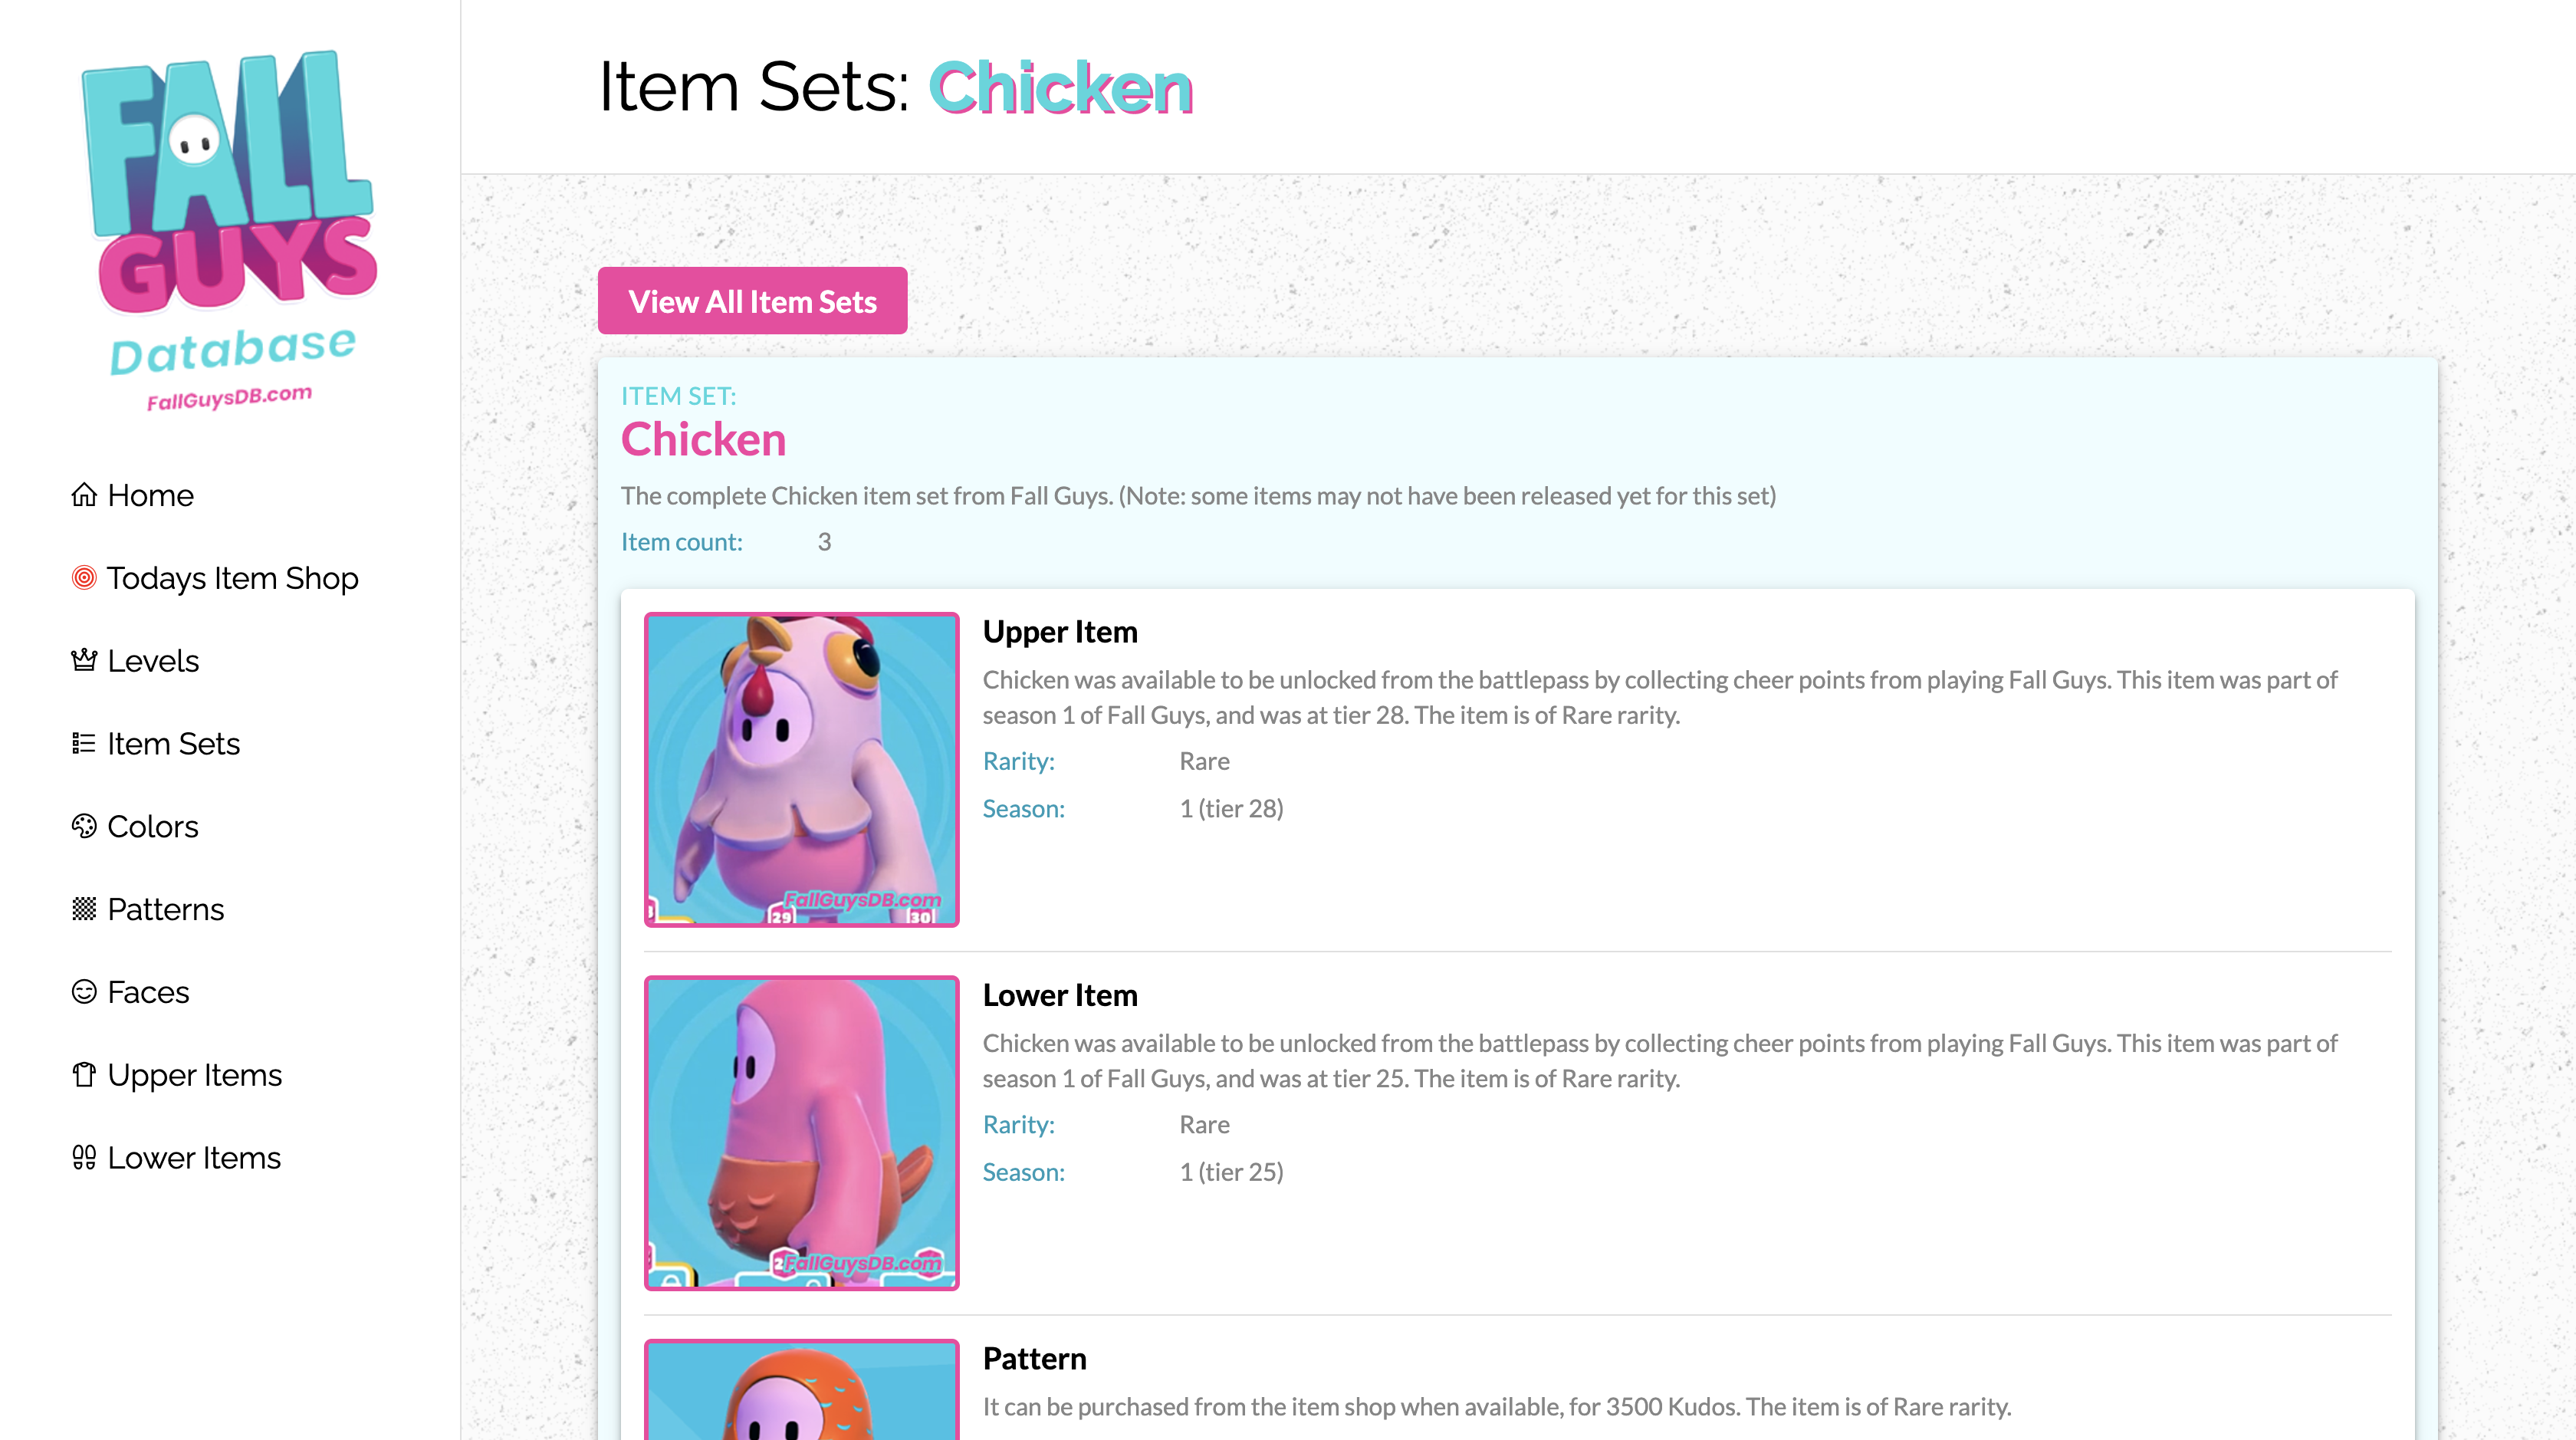Open Todays Item Shop link

[232, 578]
